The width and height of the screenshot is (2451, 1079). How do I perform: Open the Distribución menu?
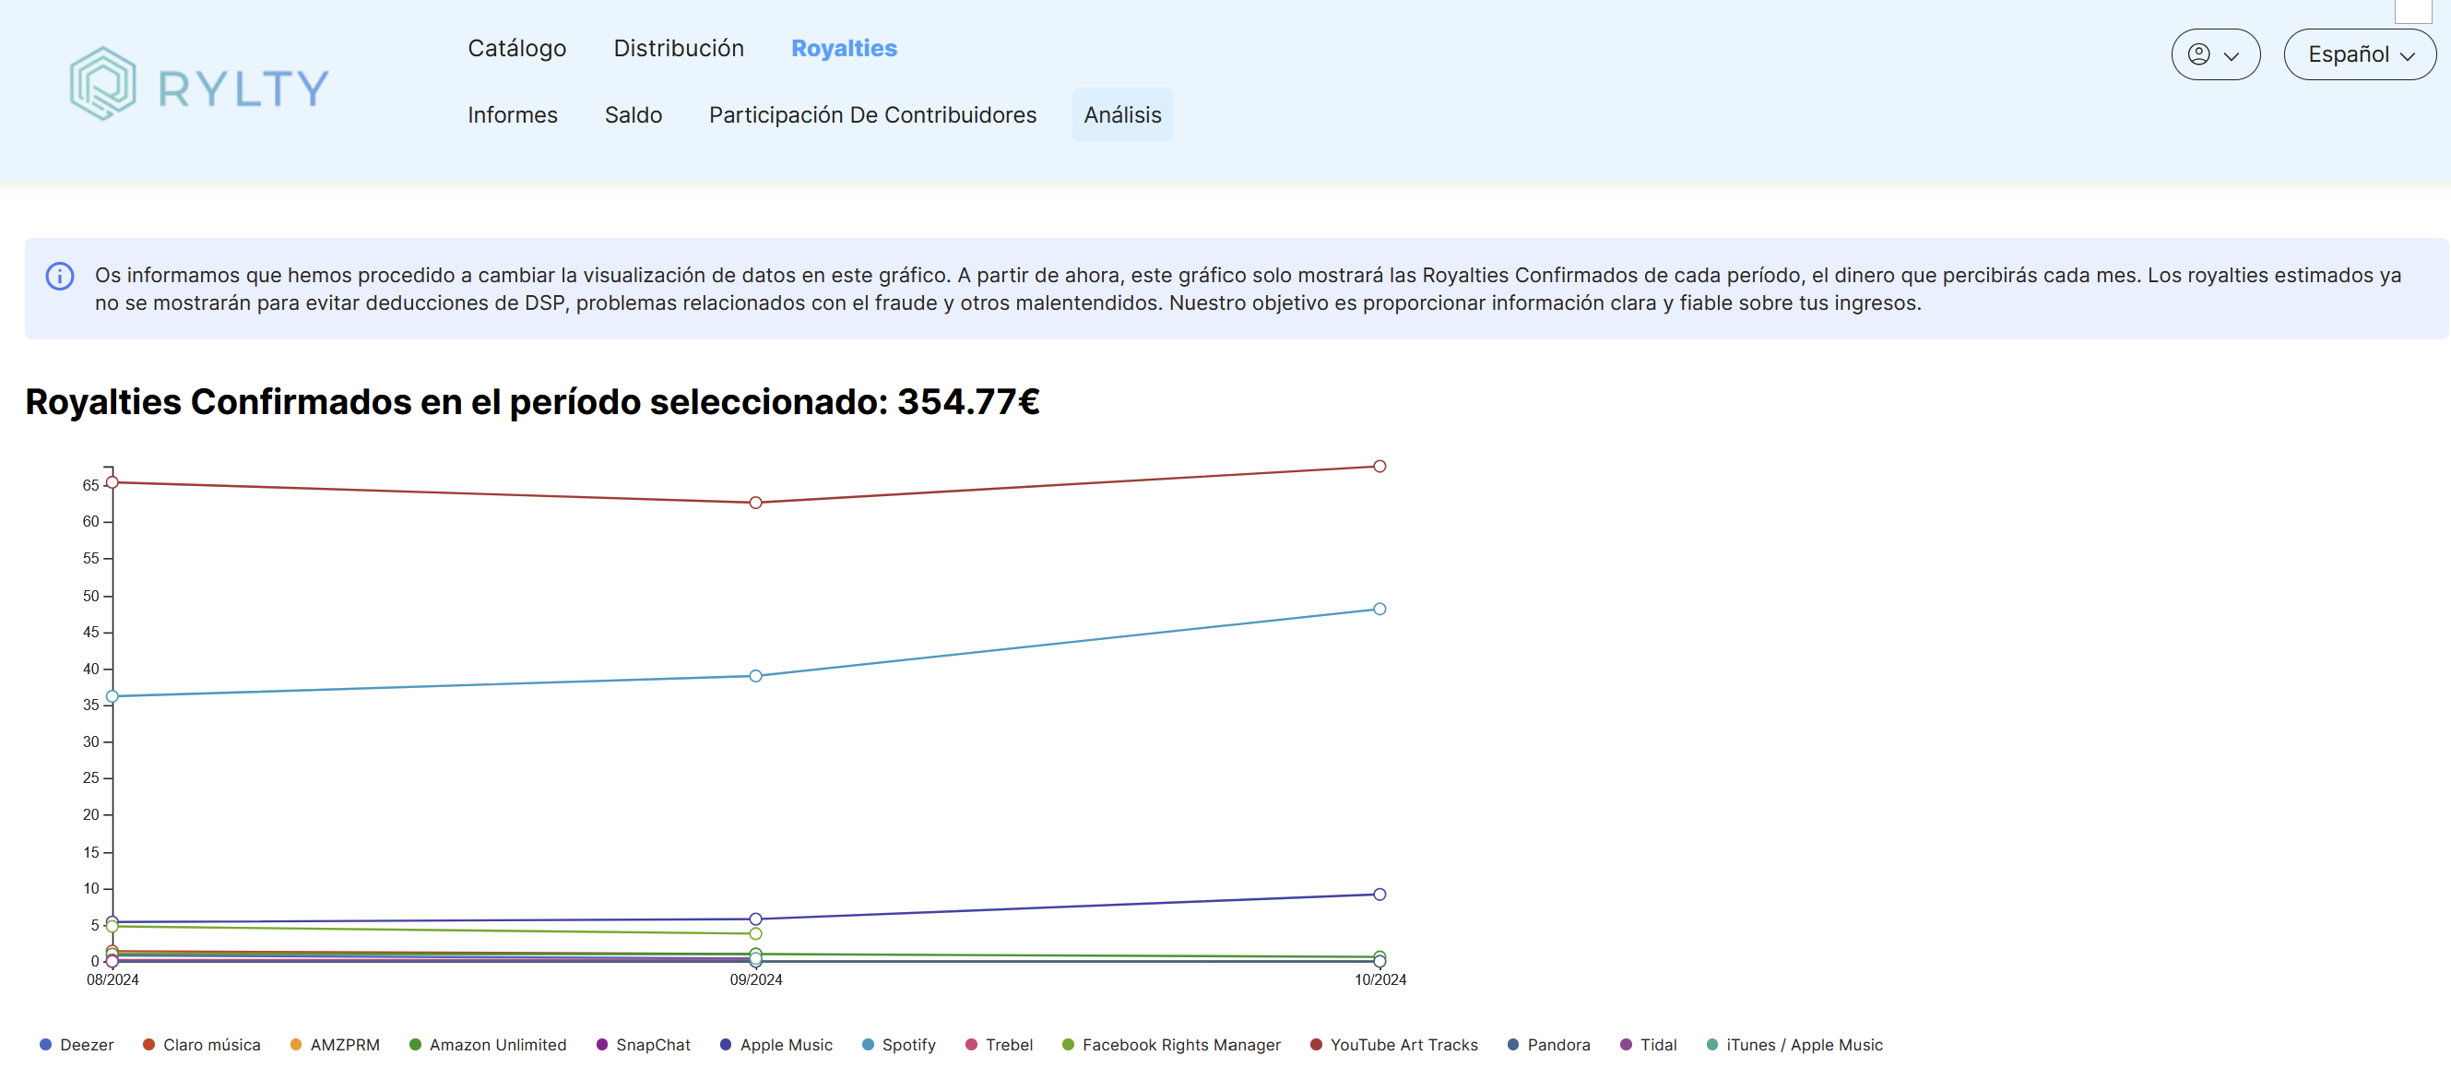[x=679, y=49]
